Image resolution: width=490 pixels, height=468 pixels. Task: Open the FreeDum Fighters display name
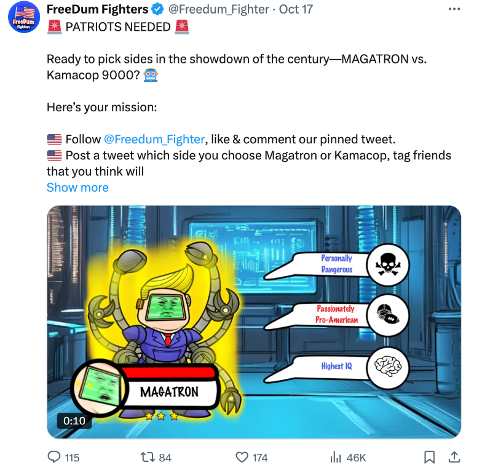[x=98, y=9]
